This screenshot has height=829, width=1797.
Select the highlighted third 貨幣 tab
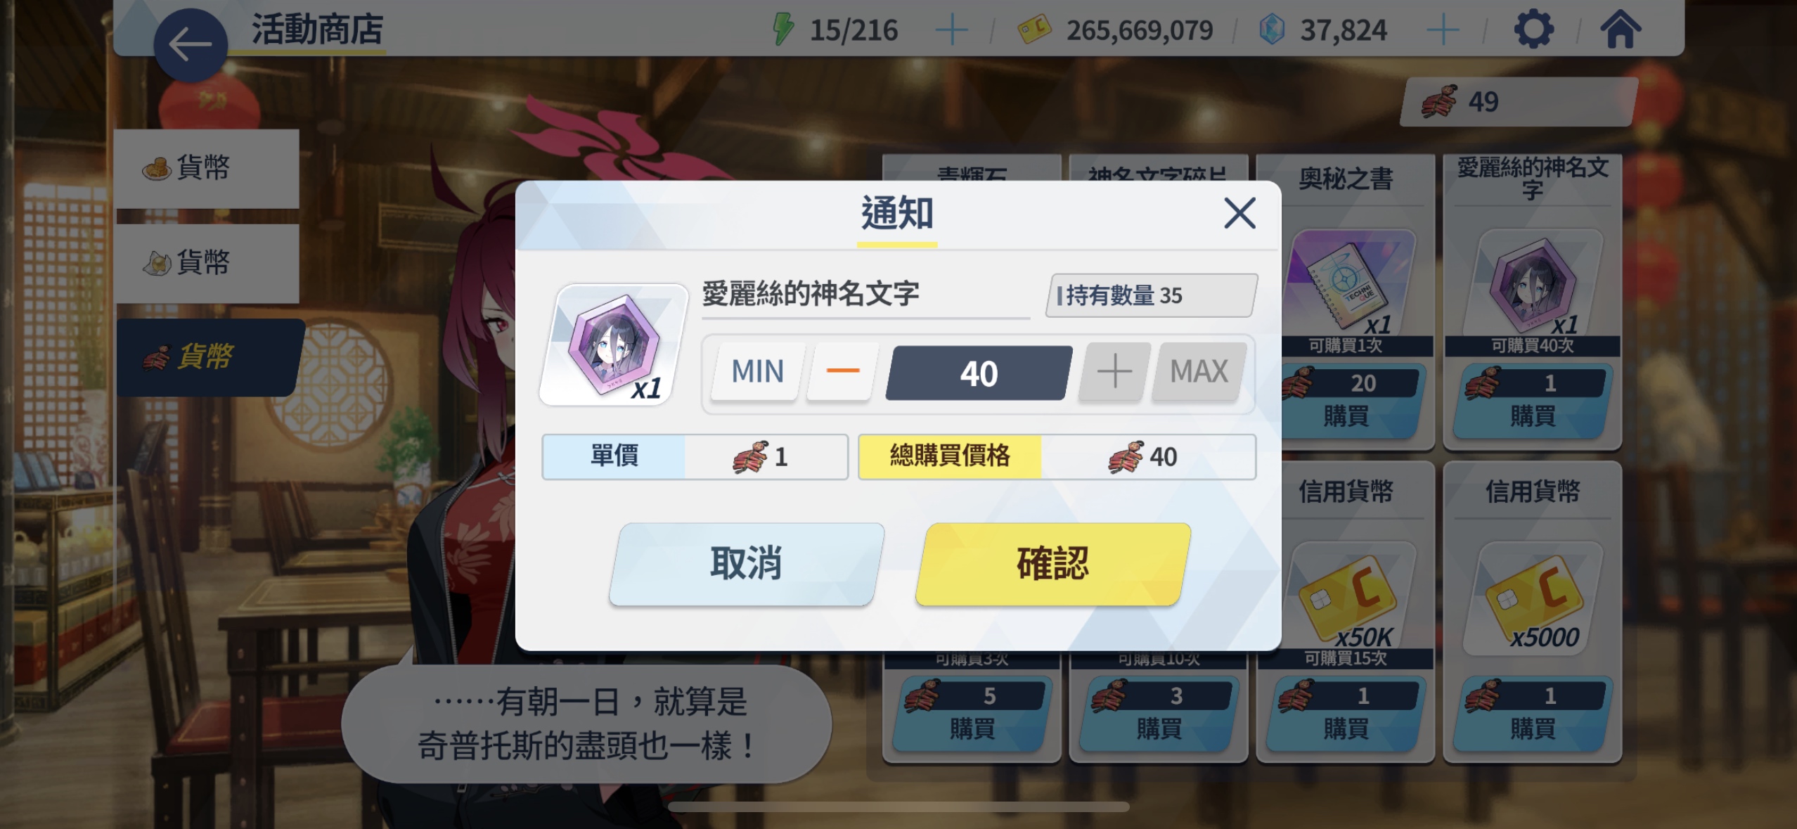click(210, 357)
